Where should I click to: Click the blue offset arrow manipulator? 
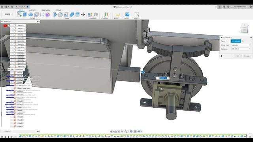pyautogui.click(x=143, y=72)
